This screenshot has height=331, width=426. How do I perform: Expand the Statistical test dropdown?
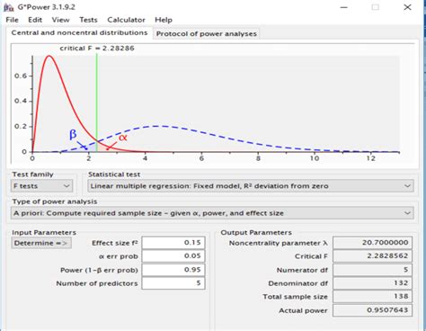point(251,186)
